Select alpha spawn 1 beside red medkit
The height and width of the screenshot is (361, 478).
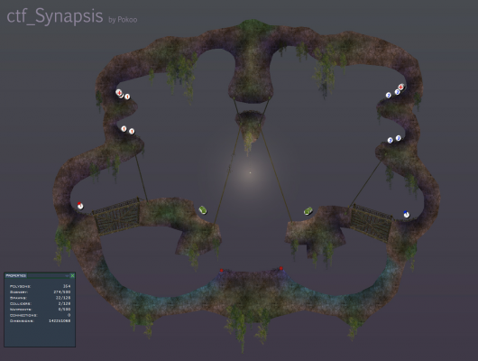127,97
